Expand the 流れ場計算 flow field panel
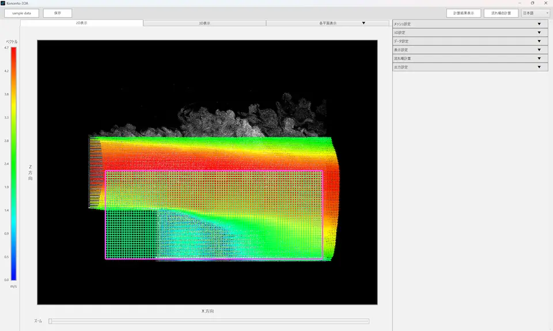Screen dimensions: 553x331 point(470,59)
